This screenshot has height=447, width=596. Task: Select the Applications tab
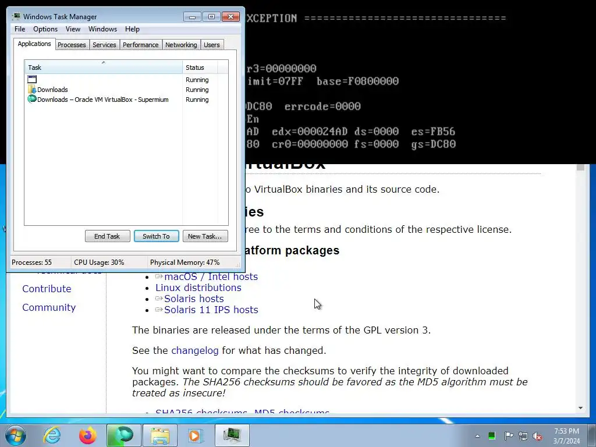(34, 44)
